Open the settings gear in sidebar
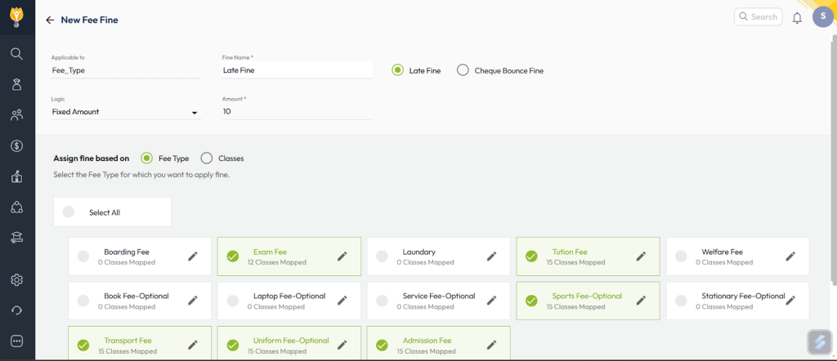 [16, 280]
